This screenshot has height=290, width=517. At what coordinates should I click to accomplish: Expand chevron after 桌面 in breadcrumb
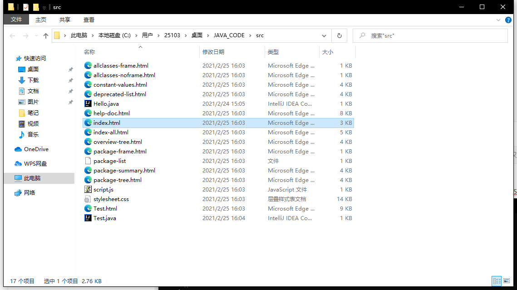[x=208, y=35]
